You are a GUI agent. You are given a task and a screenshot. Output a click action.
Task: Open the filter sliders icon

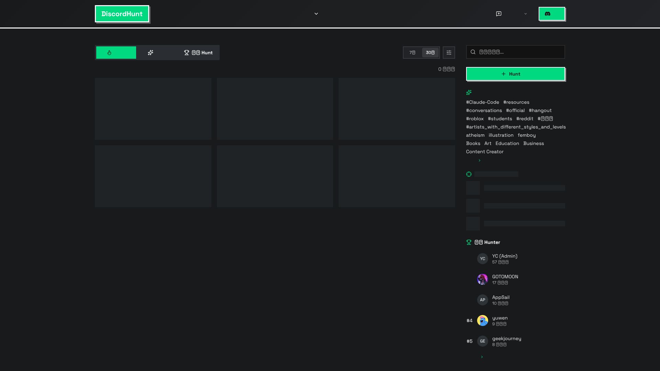tap(449, 53)
